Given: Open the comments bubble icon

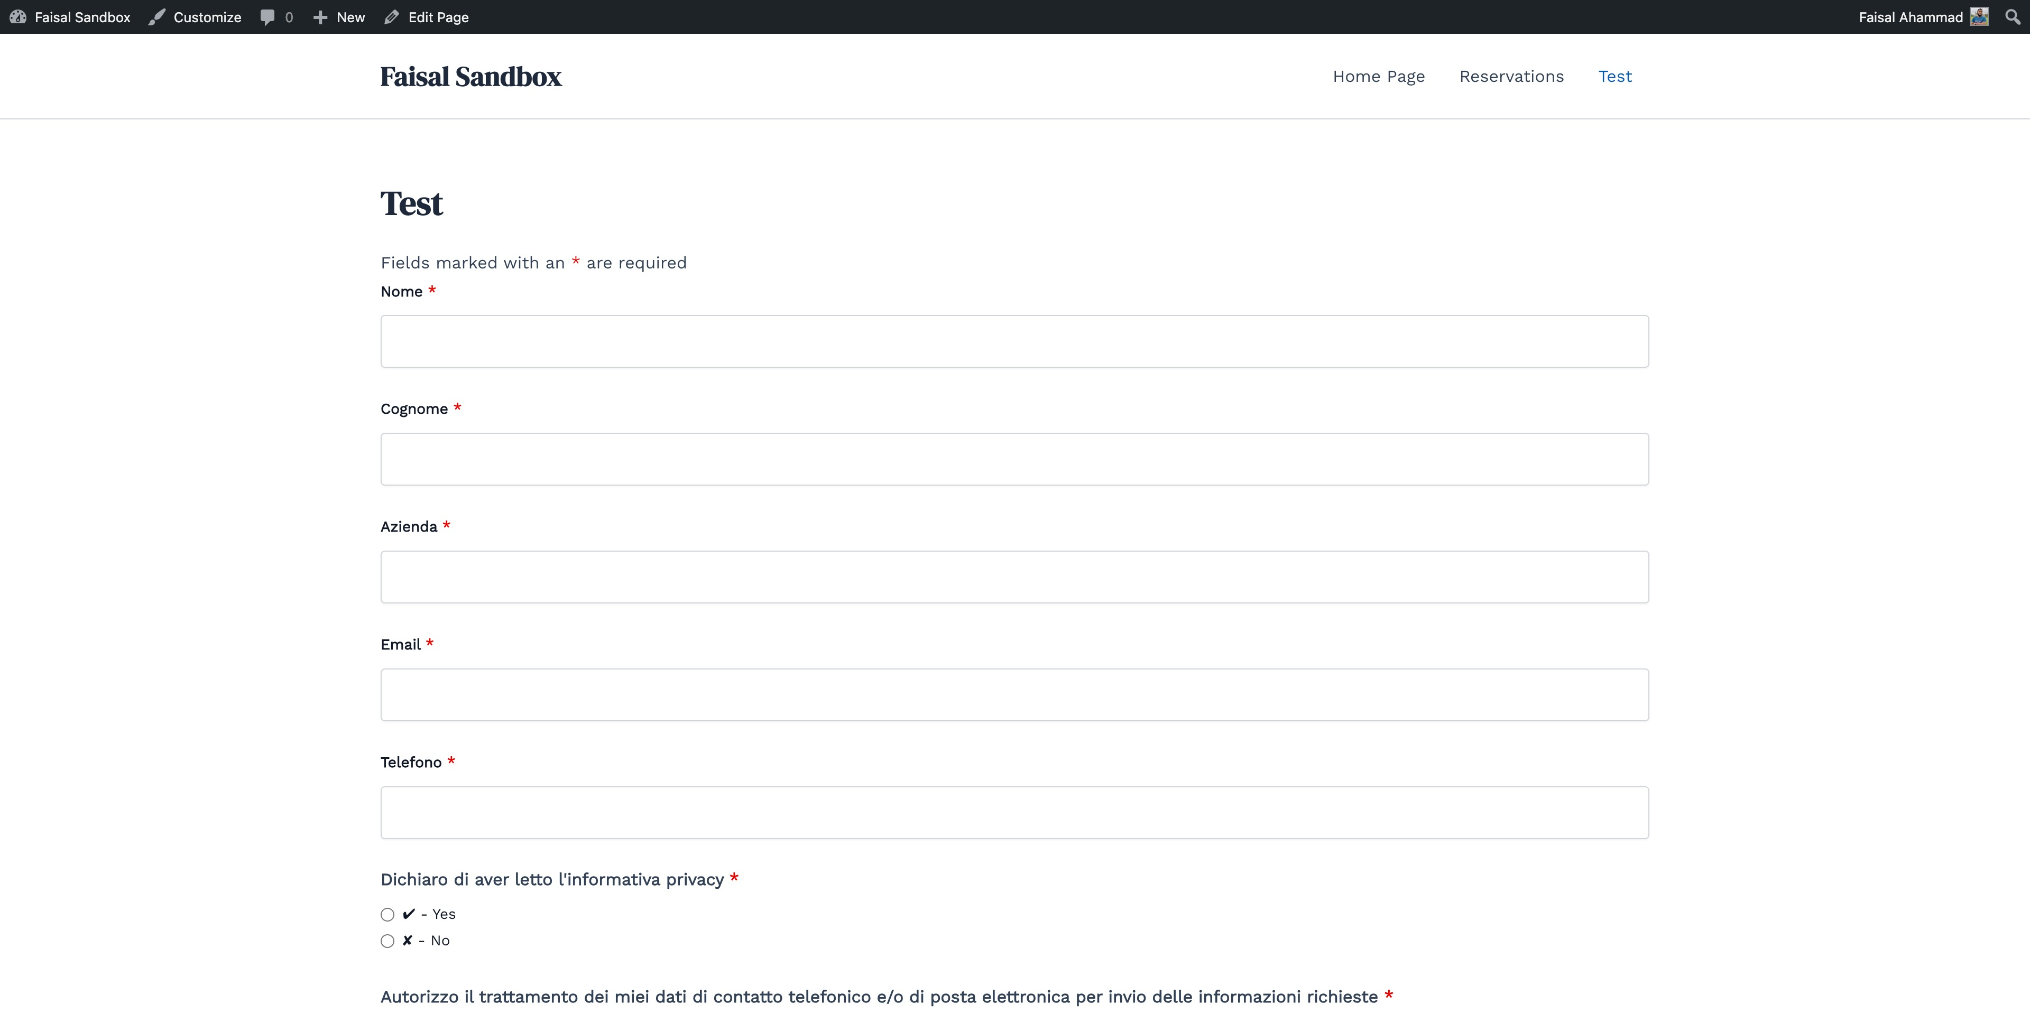Looking at the screenshot, I should 267,16.
